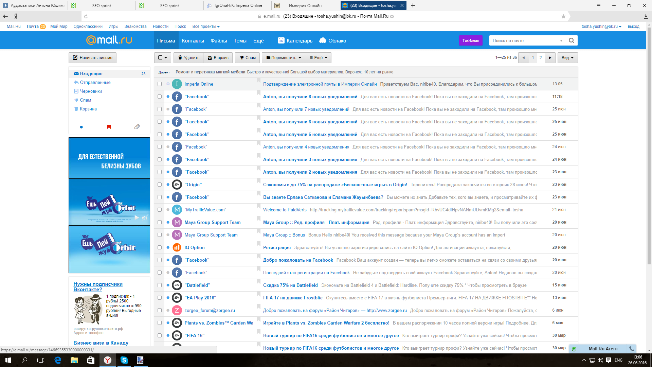The width and height of the screenshot is (652, 367).
Task: Open the Calendar icon in header
Action: click(281, 40)
